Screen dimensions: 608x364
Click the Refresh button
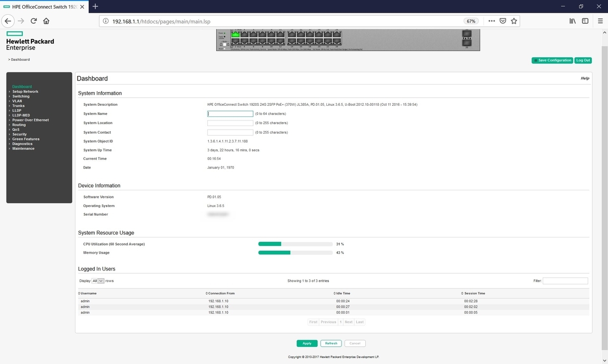pyautogui.click(x=331, y=343)
